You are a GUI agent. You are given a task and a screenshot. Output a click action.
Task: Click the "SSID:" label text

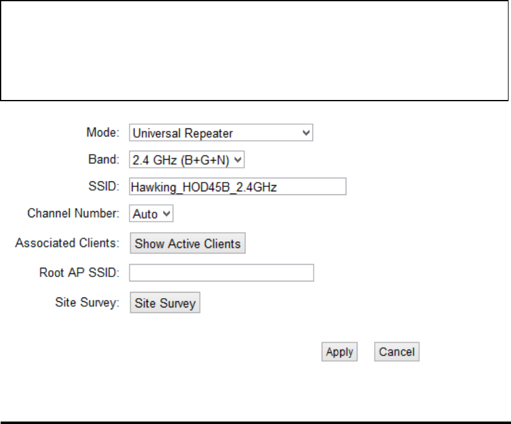104,186
